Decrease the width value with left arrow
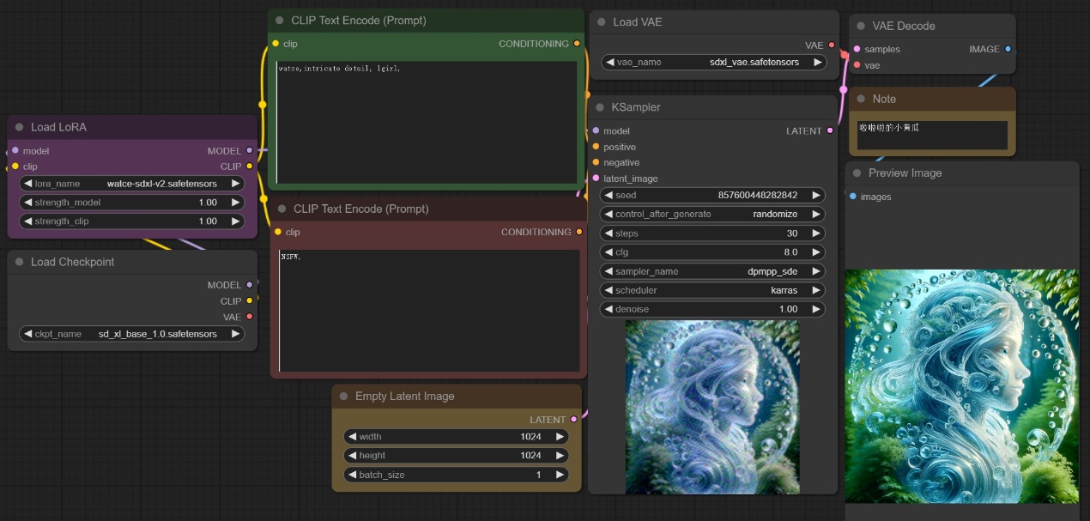 [x=352, y=437]
